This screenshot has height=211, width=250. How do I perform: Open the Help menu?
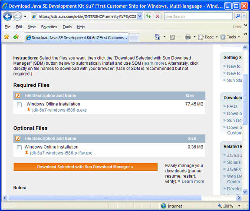click(81, 27)
